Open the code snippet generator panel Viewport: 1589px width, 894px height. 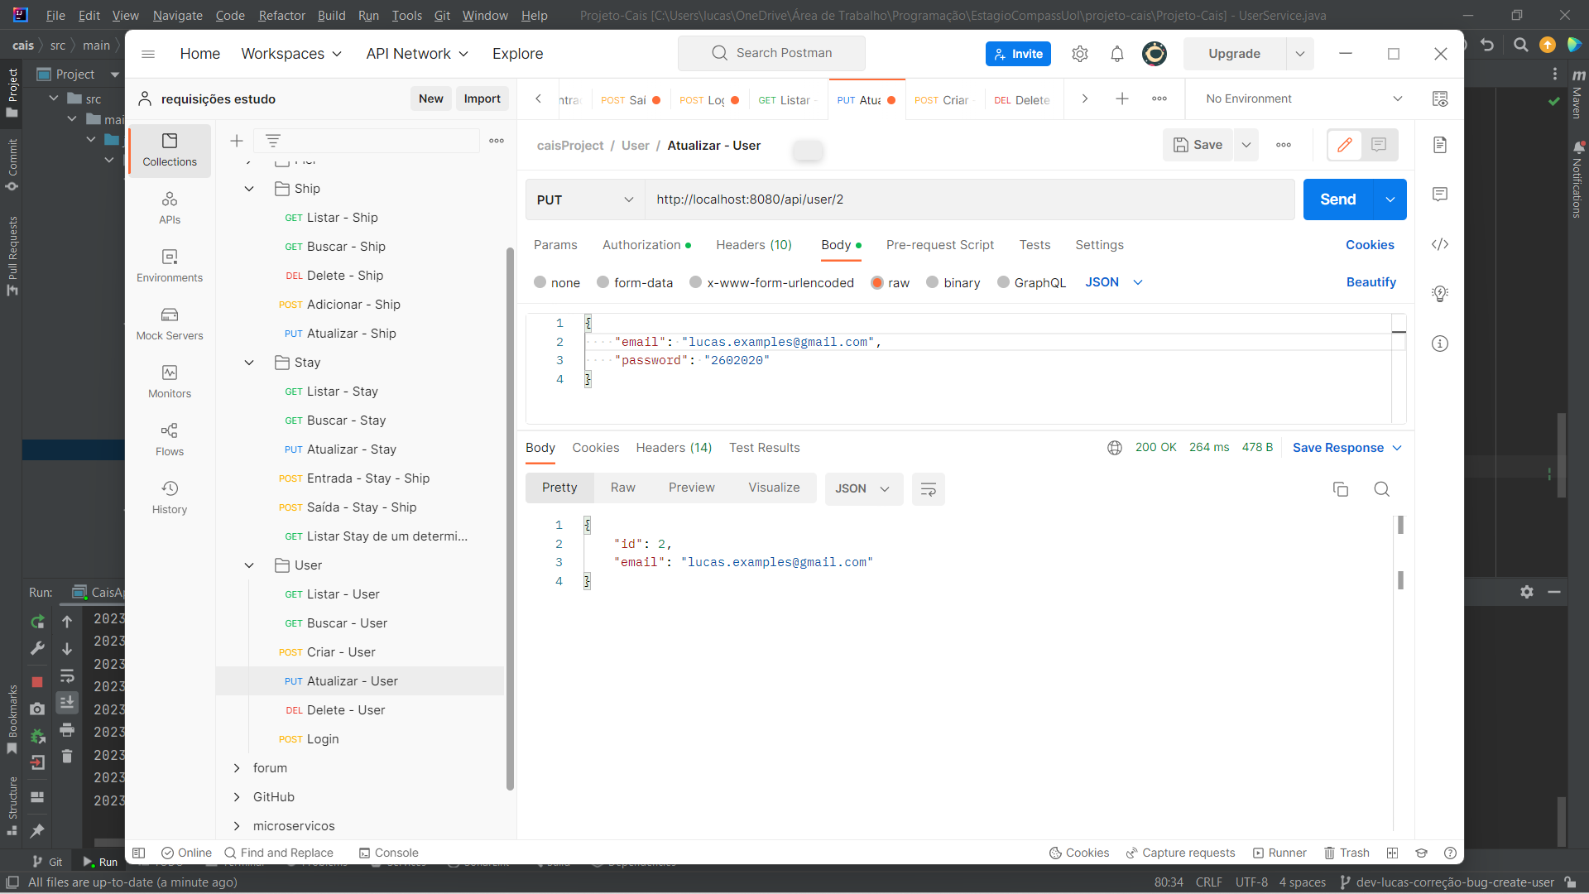(1441, 244)
